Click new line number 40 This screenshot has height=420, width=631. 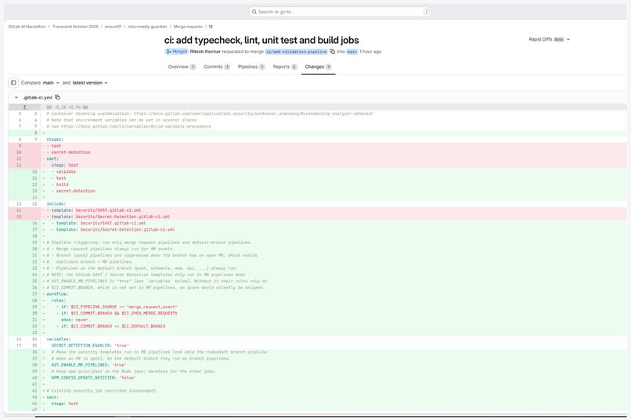pyautogui.click(x=34, y=378)
